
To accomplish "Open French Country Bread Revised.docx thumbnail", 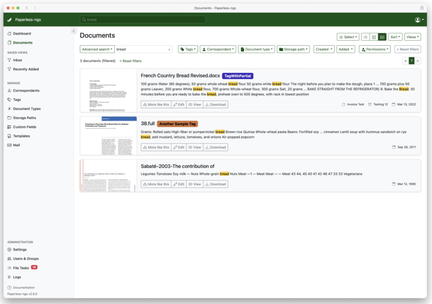I will click(108, 90).
